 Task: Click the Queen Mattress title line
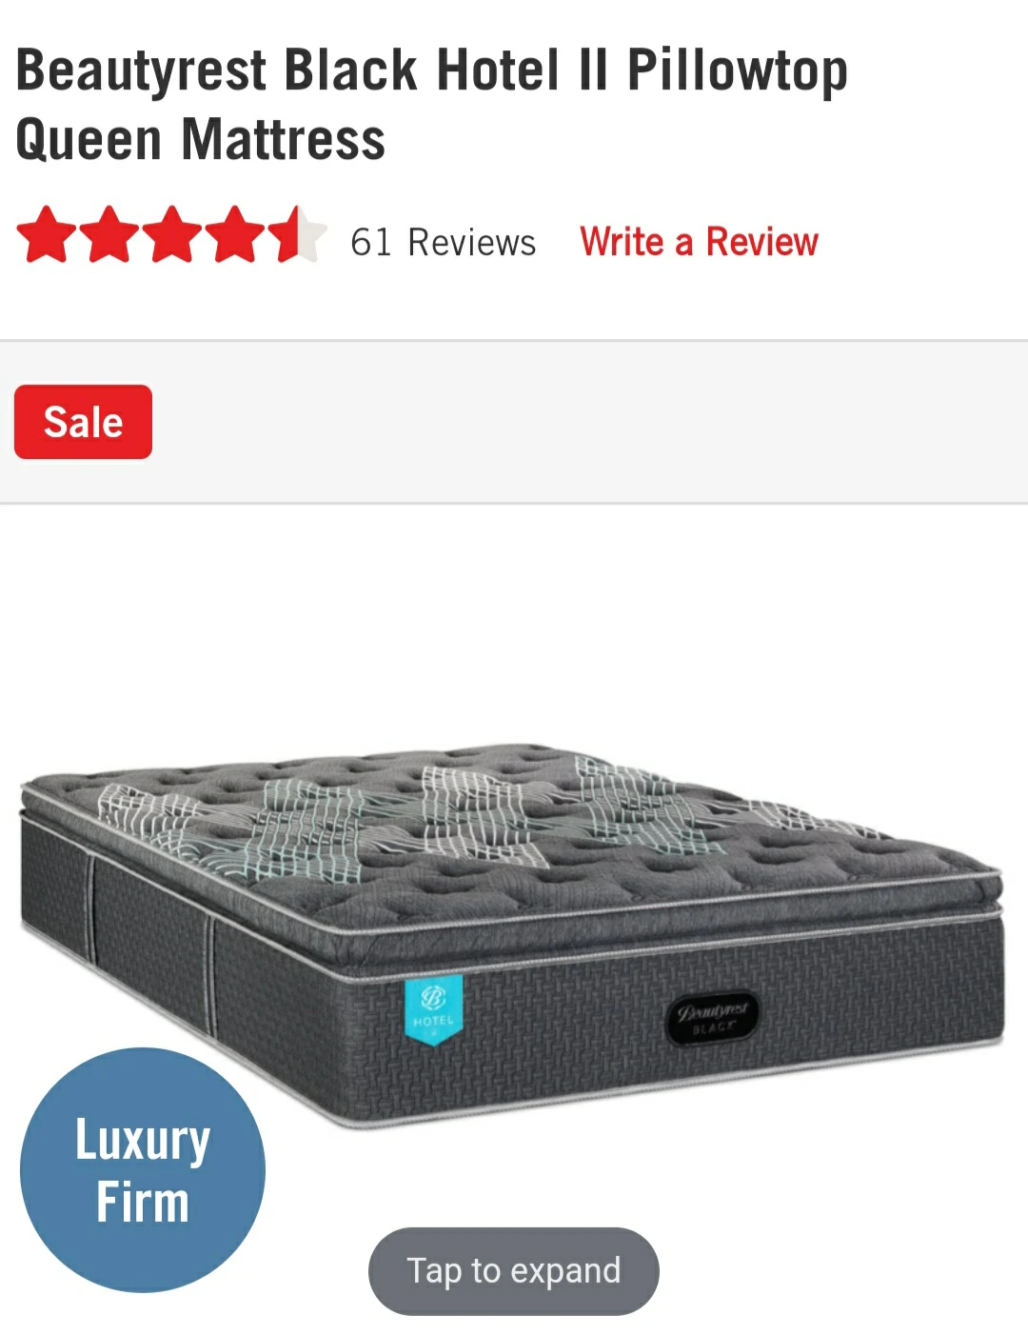(x=201, y=139)
